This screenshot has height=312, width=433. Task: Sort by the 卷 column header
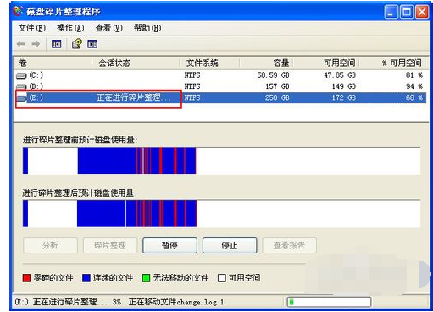[53, 63]
